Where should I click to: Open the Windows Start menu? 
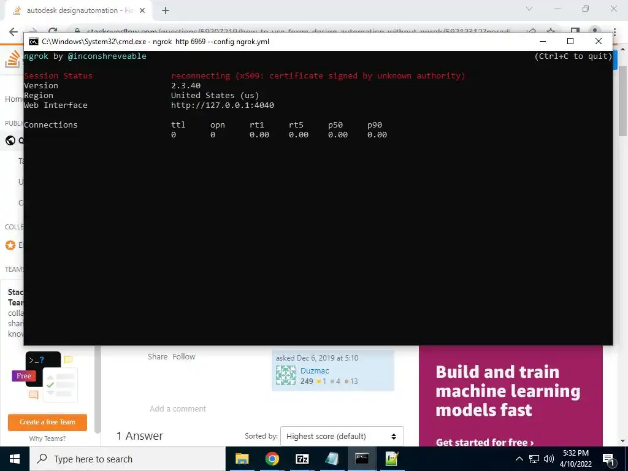click(x=15, y=459)
